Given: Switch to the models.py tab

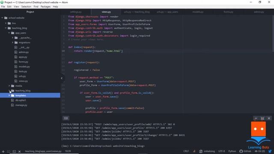Looking at the screenshot, I should (198, 12).
